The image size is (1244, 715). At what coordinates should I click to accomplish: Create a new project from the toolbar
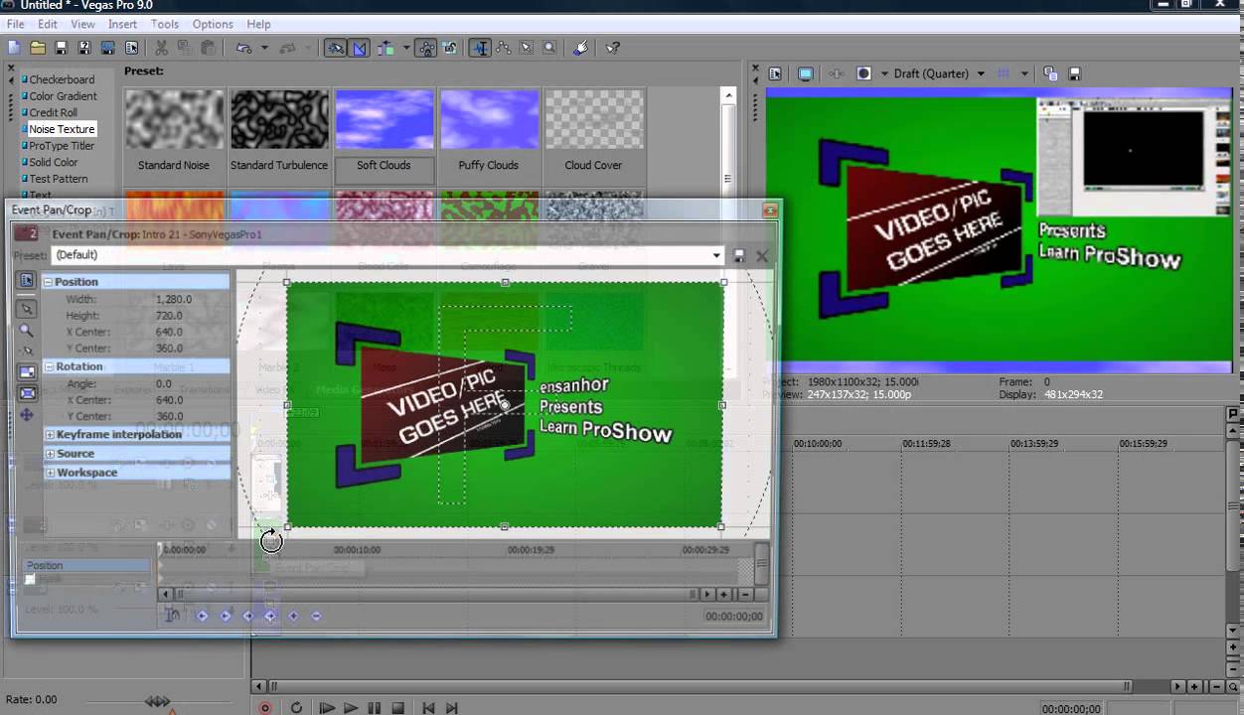[14, 48]
